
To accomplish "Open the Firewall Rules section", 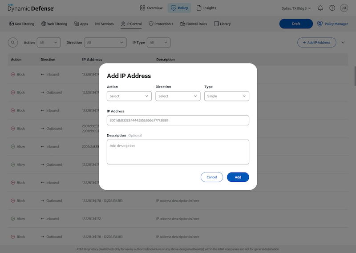I will [194, 24].
